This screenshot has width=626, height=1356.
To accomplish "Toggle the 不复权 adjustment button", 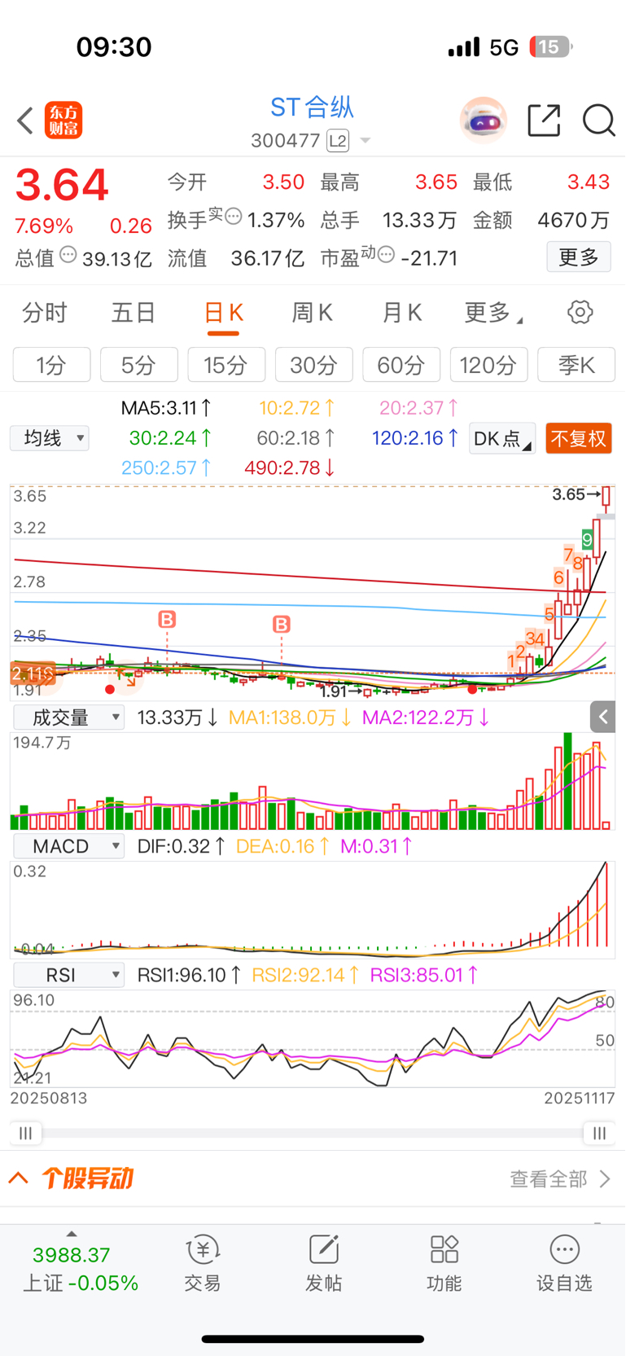I will coord(579,439).
